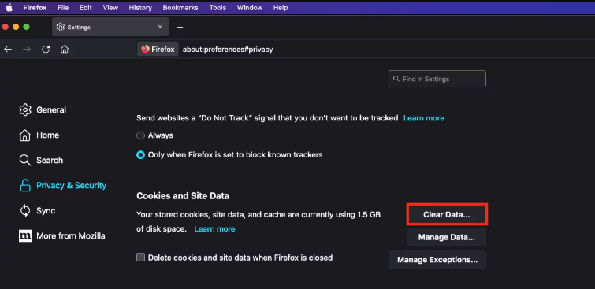Open the View menu
This screenshot has height=289, width=595.
(110, 8)
